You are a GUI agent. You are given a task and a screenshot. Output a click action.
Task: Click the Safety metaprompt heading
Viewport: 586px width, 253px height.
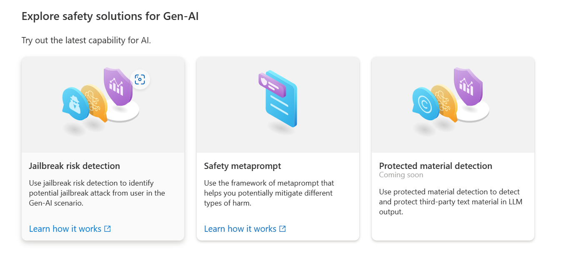(242, 166)
